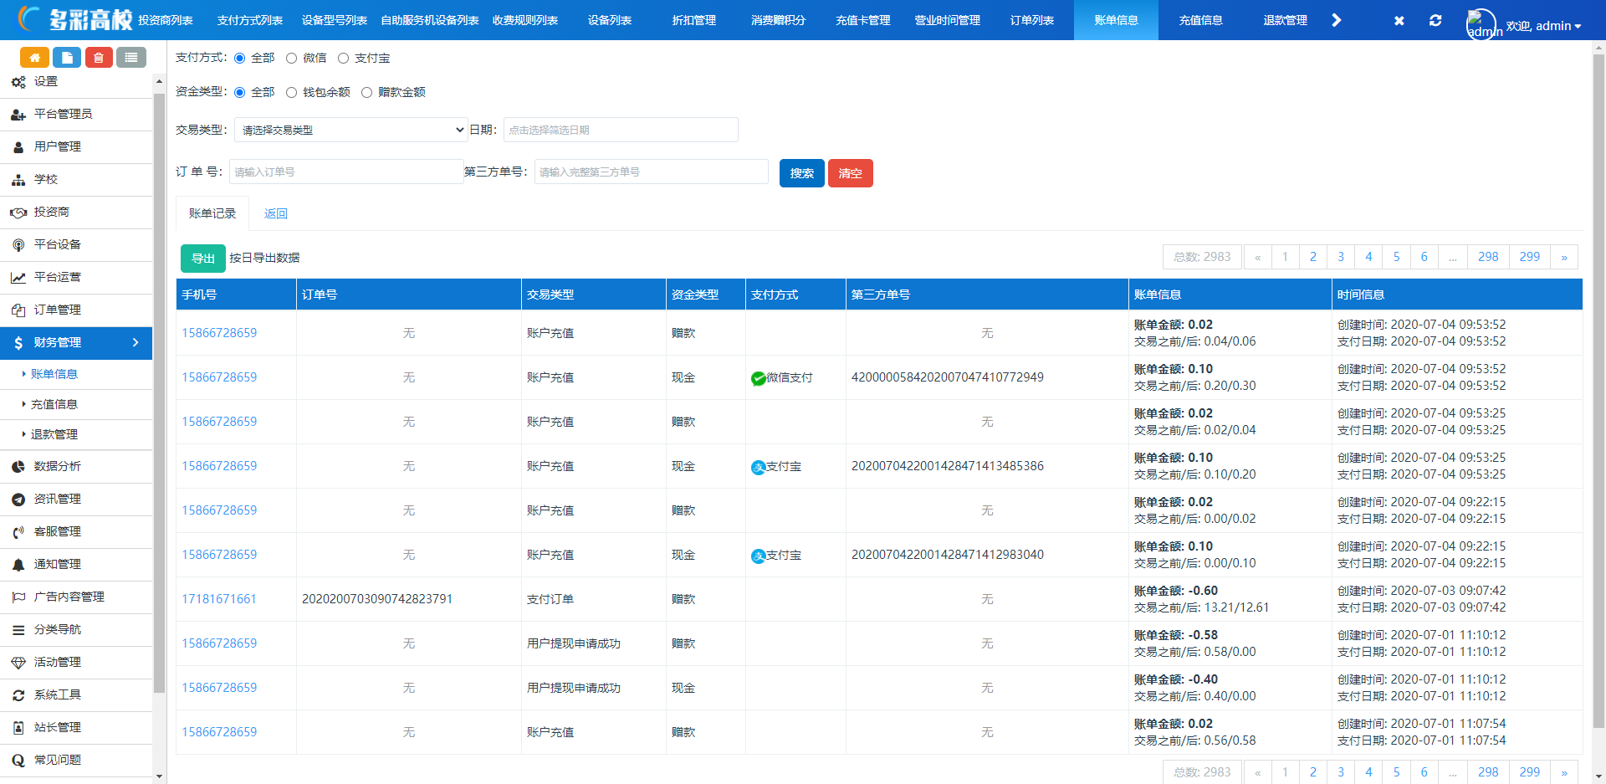Click the red 清空 button
Viewport: 1606px width, 784px height.
coord(851,173)
